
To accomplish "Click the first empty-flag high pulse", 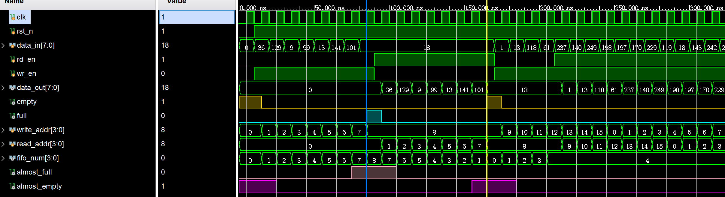I will [x=250, y=102].
